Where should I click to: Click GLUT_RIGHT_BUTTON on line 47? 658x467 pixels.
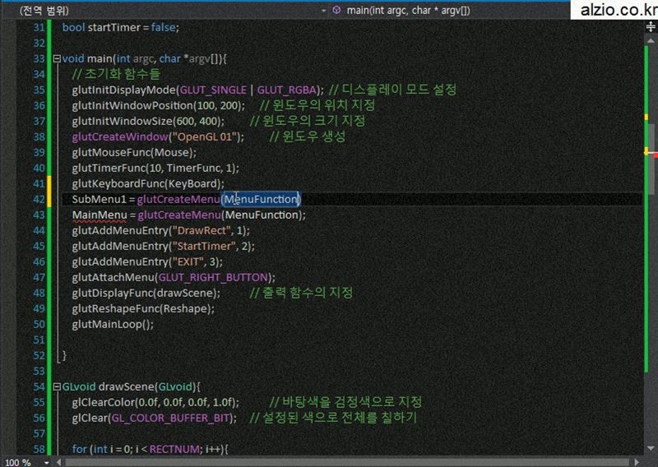213,277
